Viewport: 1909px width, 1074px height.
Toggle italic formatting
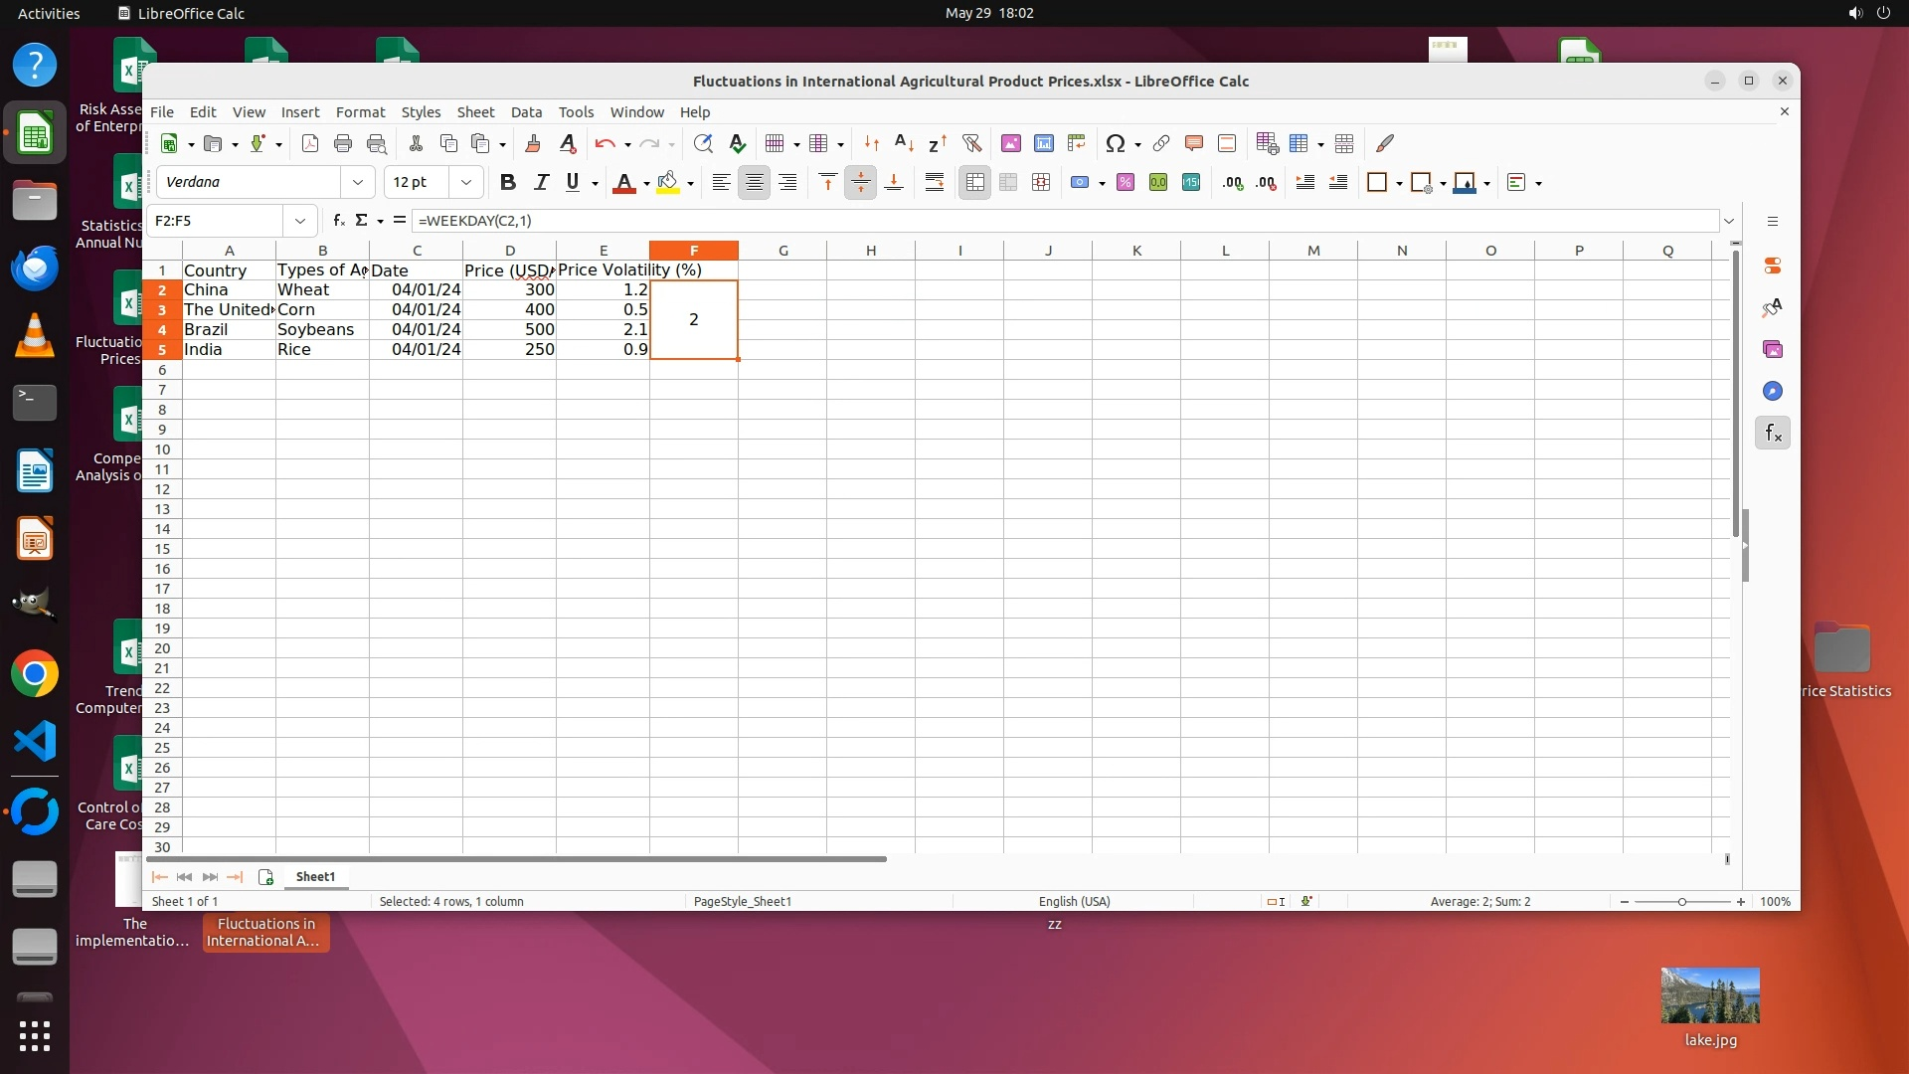click(x=541, y=182)
